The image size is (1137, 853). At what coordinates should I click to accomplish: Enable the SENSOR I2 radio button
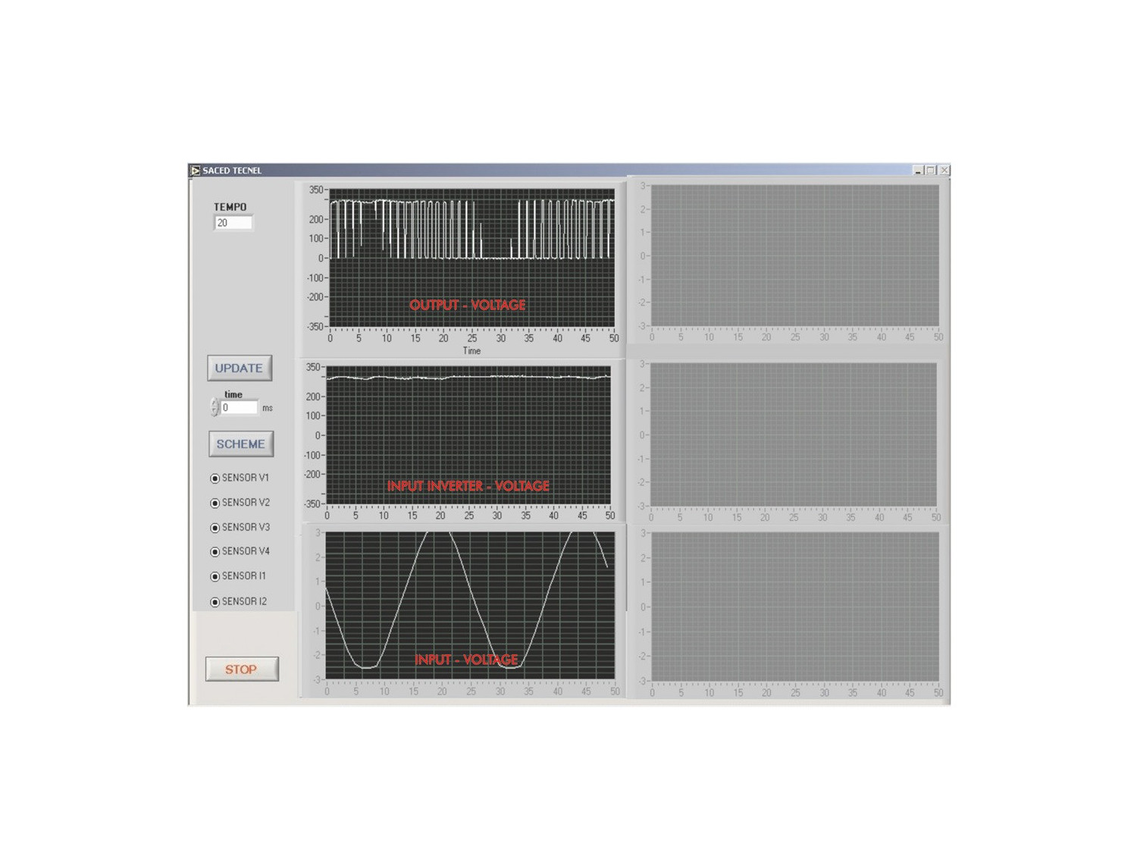(x=215, y=602)
